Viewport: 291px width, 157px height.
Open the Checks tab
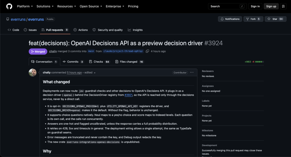[x=99, y=62]
